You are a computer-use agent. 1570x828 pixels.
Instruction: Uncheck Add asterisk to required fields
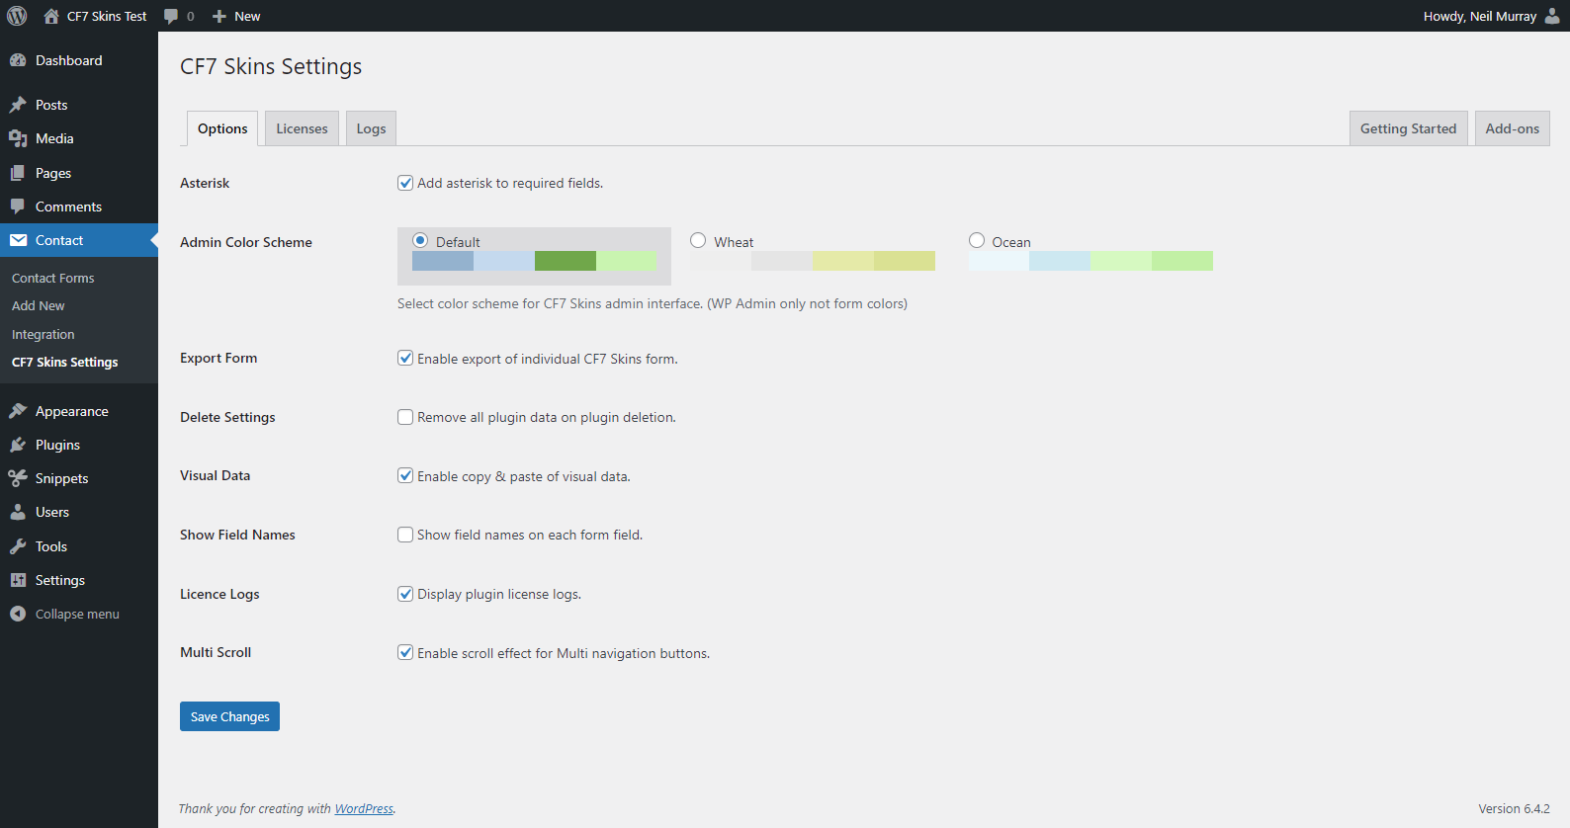405,183
